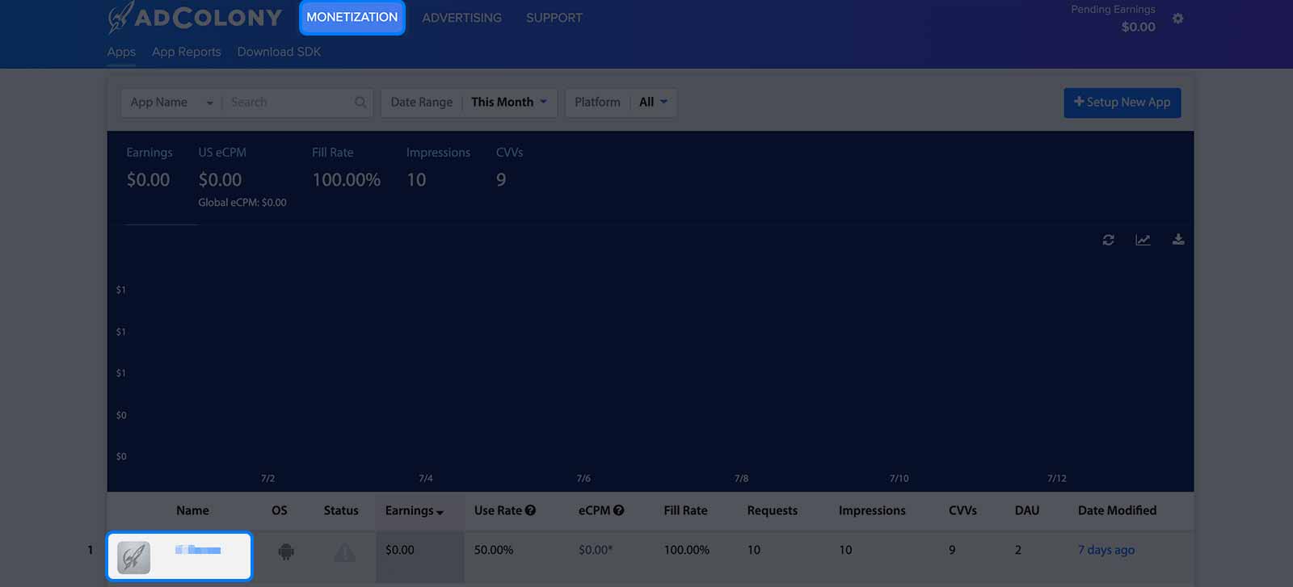
Task: Switch to the Advertising tab
Action: click(461, 18)
